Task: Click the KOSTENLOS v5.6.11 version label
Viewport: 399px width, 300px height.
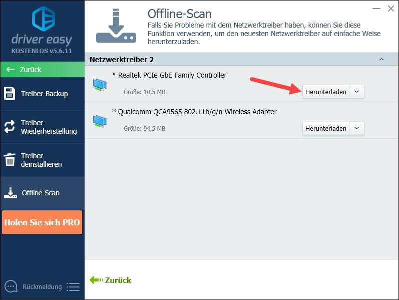Action: 42,51
